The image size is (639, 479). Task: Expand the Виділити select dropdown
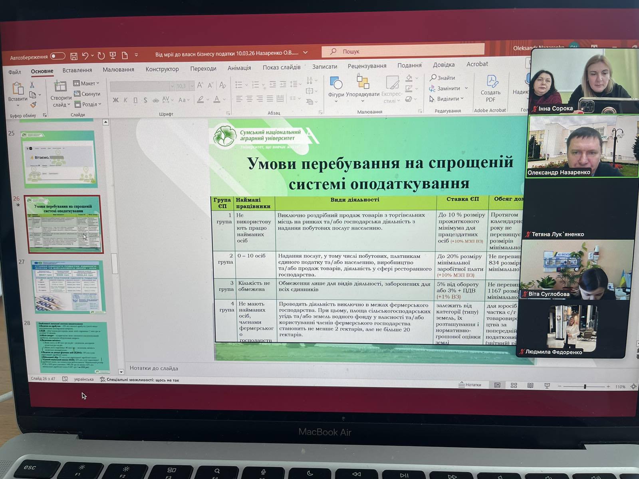[447, 99]
